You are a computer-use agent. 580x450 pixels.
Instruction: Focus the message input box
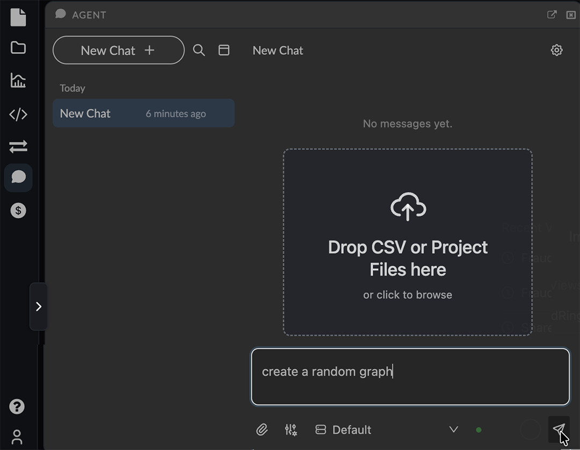410,377
